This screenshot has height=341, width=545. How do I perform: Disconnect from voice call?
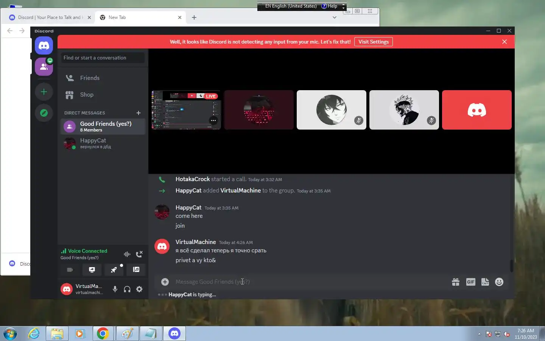pos(139,254)
